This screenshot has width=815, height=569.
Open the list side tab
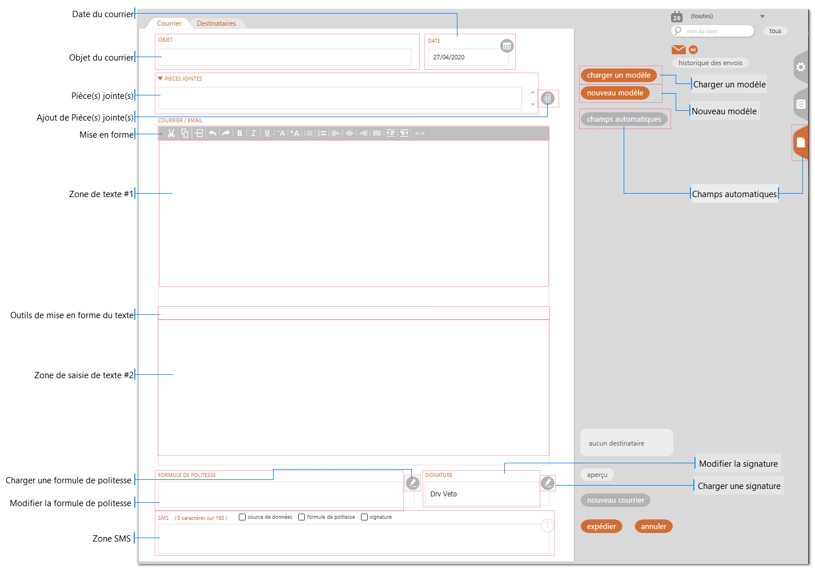pyautogui.click(x=801, y=104)
